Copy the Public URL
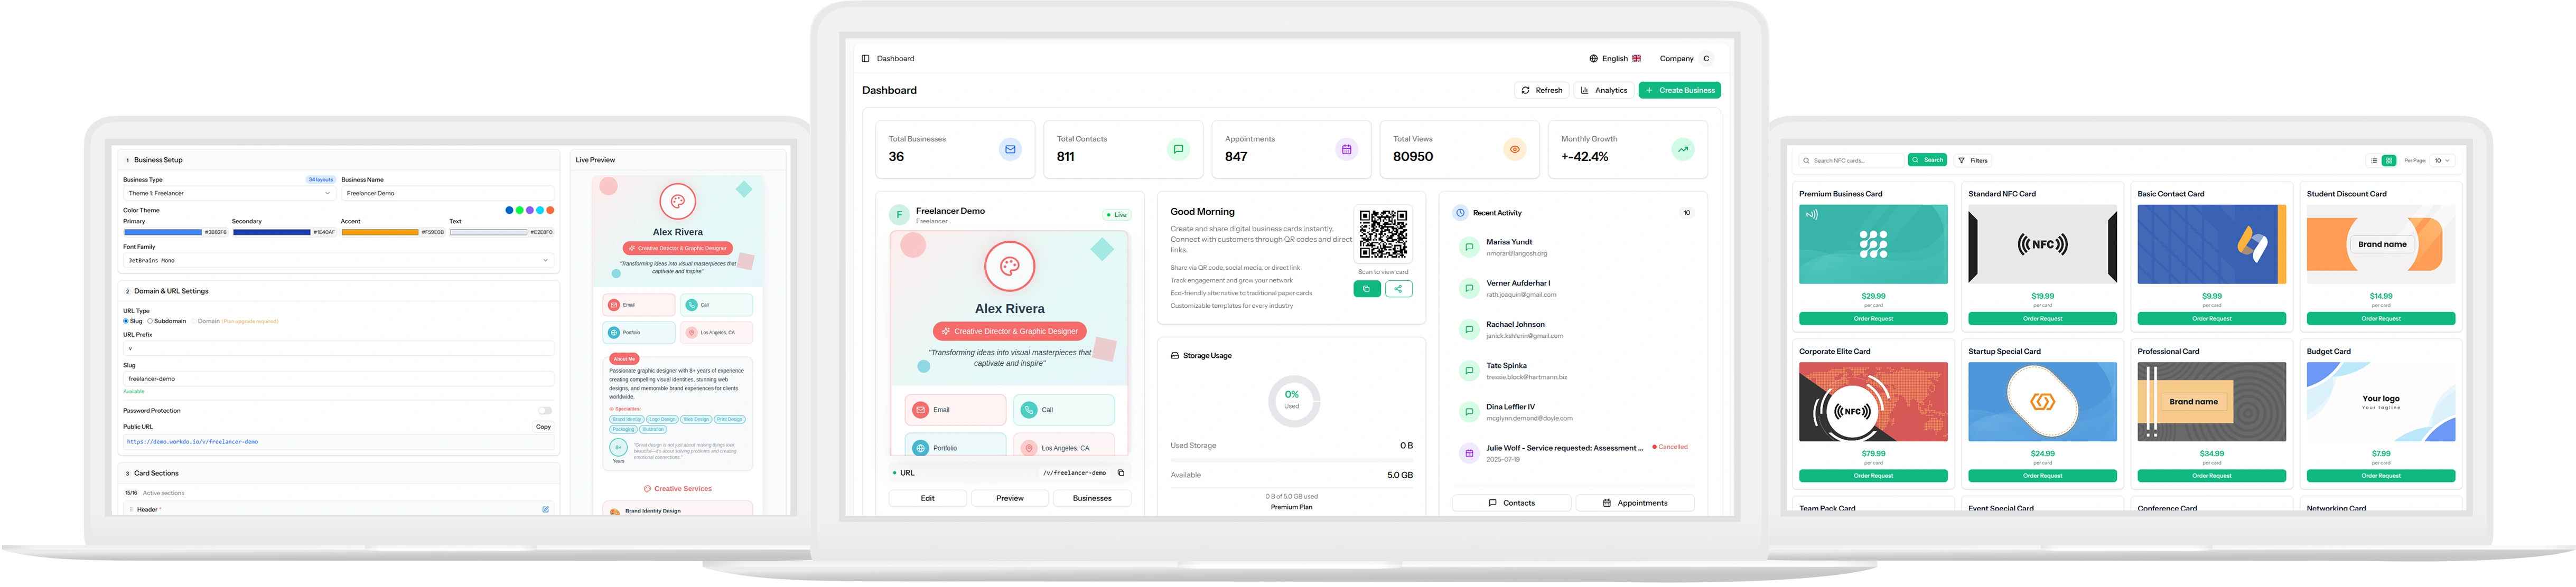This screenshot has width=2576, height=587. click(x=543, y=427)
